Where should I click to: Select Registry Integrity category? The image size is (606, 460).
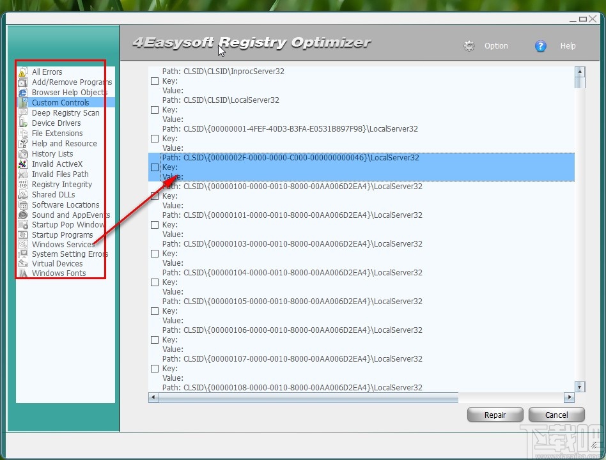[x=62, y=185]
